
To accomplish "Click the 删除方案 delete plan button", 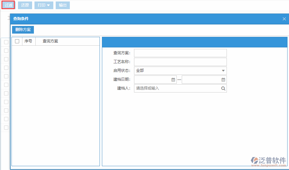I will tap(22, 29).
